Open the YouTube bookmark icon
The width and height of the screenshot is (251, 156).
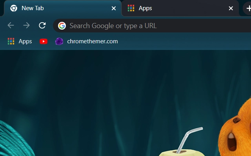(x=44, y=41)
